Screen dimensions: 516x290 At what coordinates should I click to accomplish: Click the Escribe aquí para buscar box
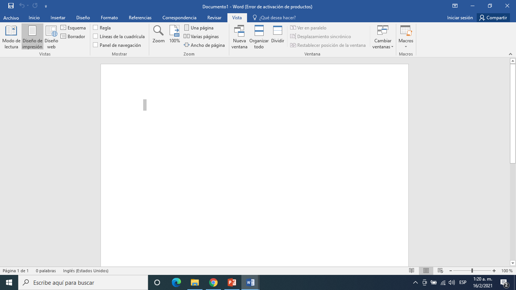83,282
